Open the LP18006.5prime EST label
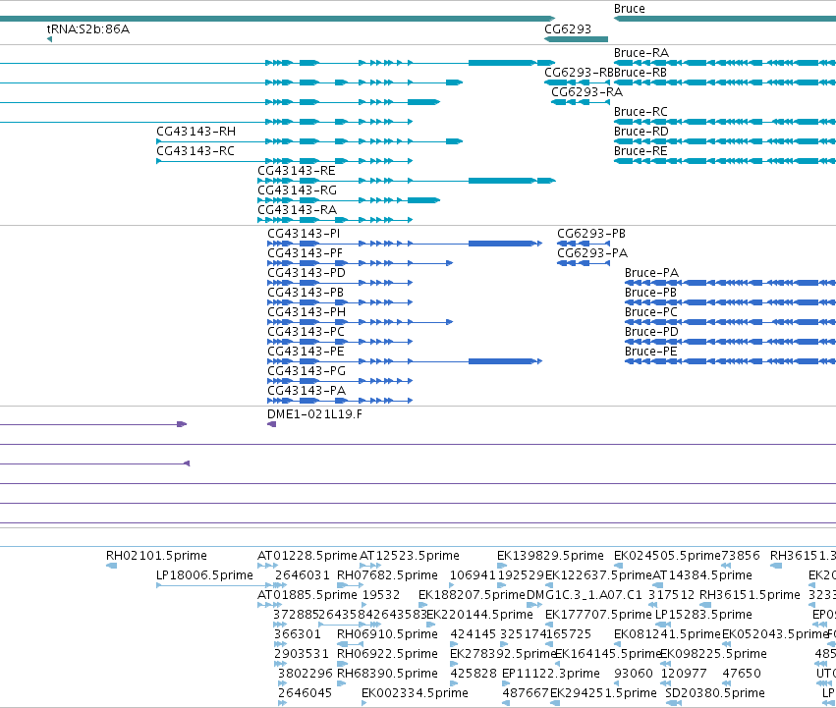Screen dimensions: 836x708 point(204,575)
